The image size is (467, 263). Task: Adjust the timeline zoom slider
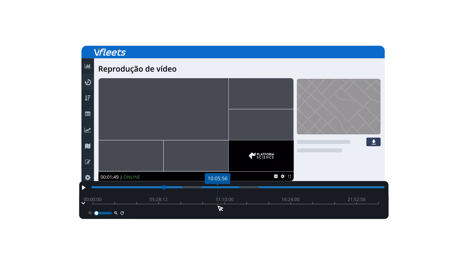96,213
